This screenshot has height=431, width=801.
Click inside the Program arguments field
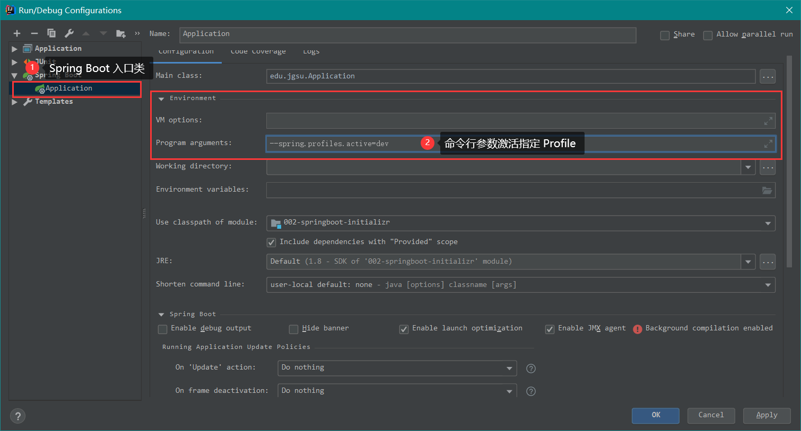point(345,143)
